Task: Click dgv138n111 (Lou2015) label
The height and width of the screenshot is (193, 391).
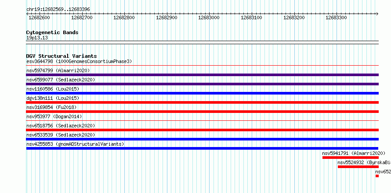Action: pyautogui.click(x=53, y=98)
